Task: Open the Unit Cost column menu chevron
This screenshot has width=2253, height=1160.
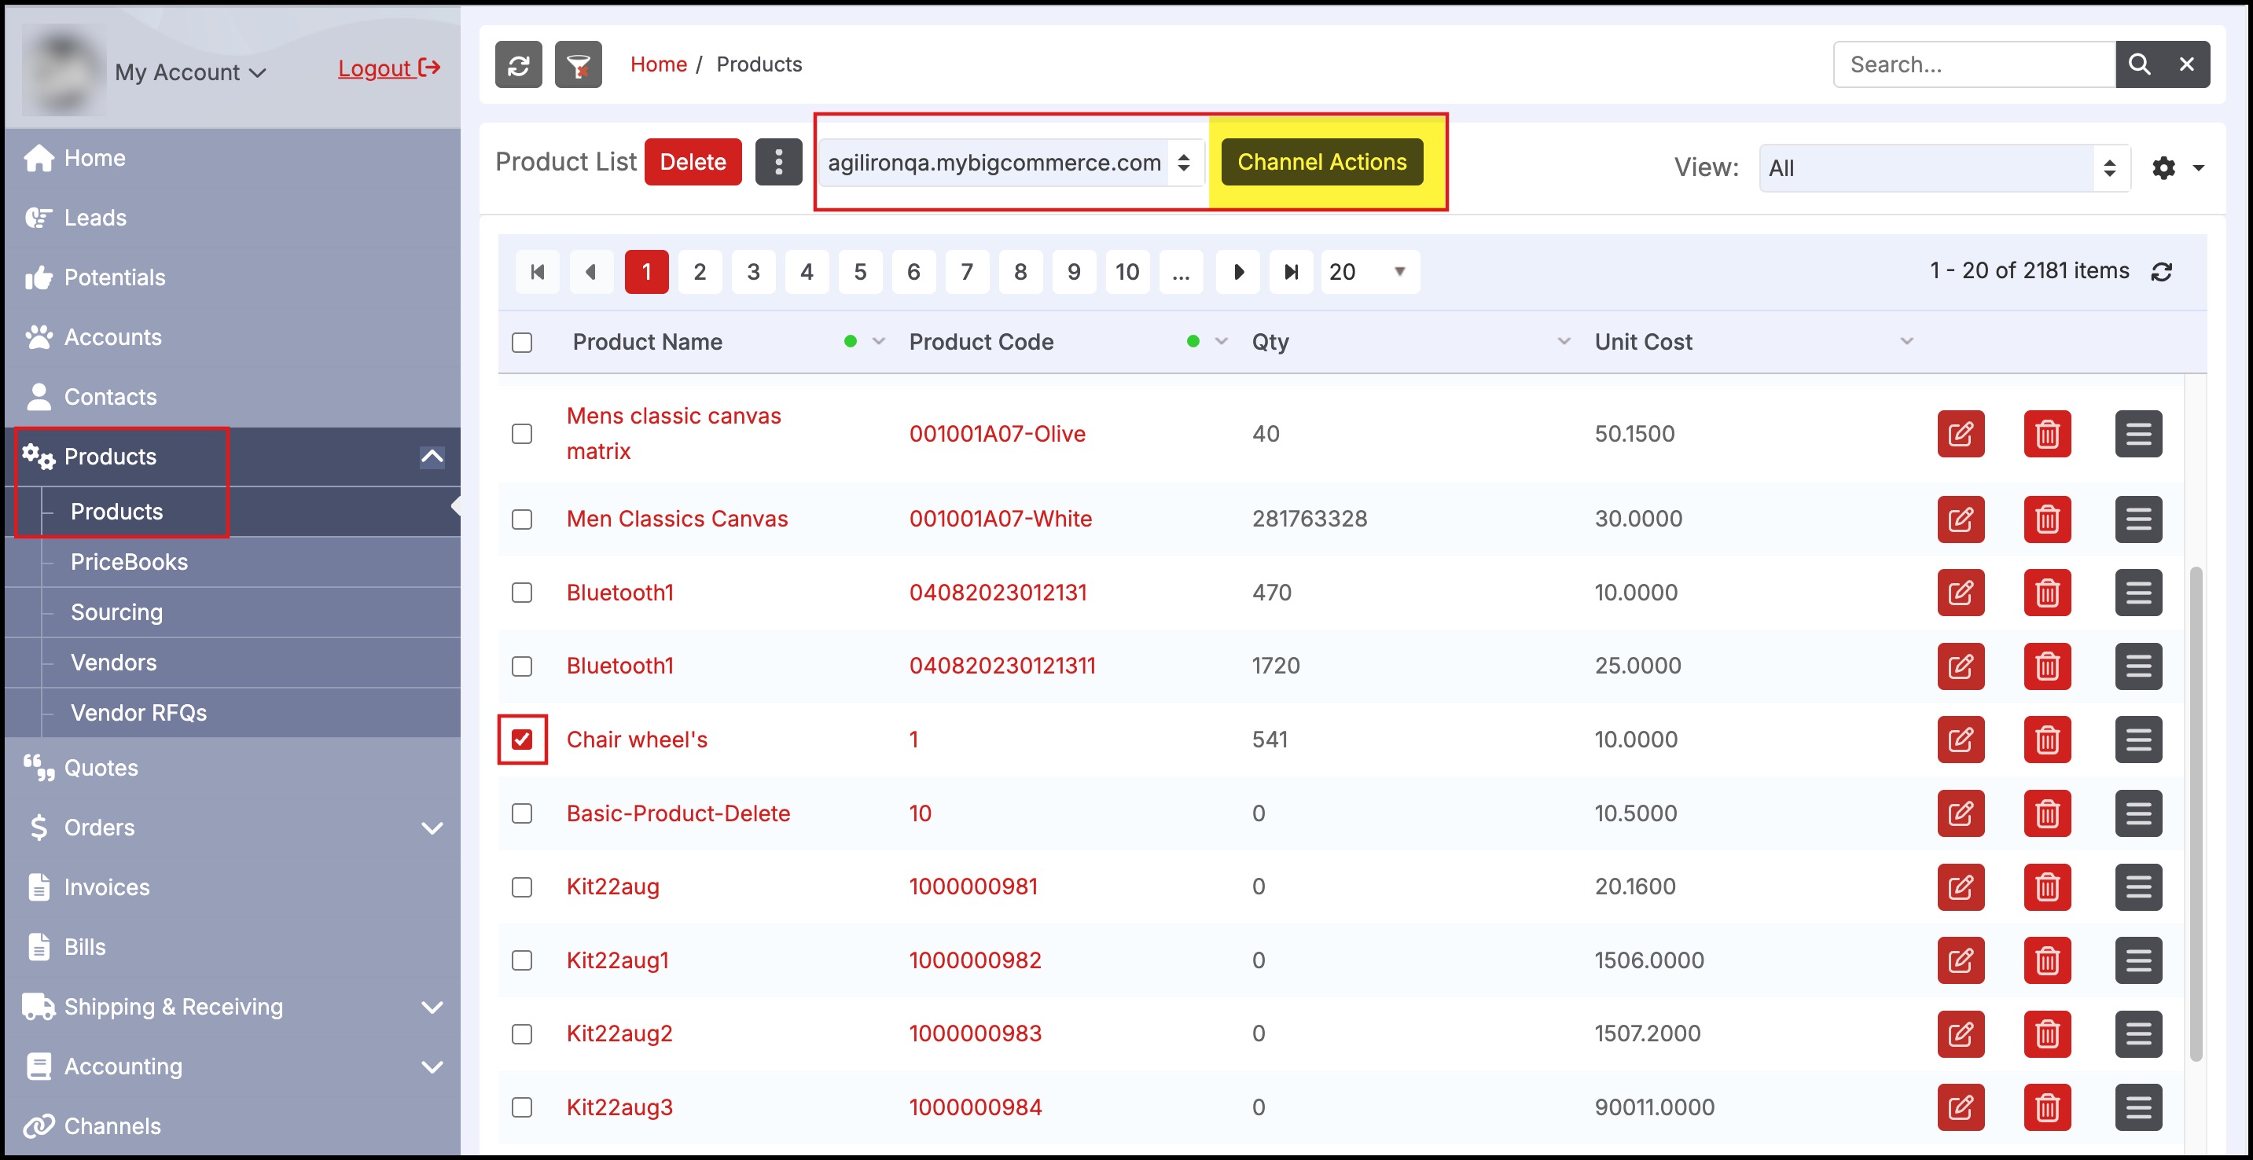Action: [1908, 342]
